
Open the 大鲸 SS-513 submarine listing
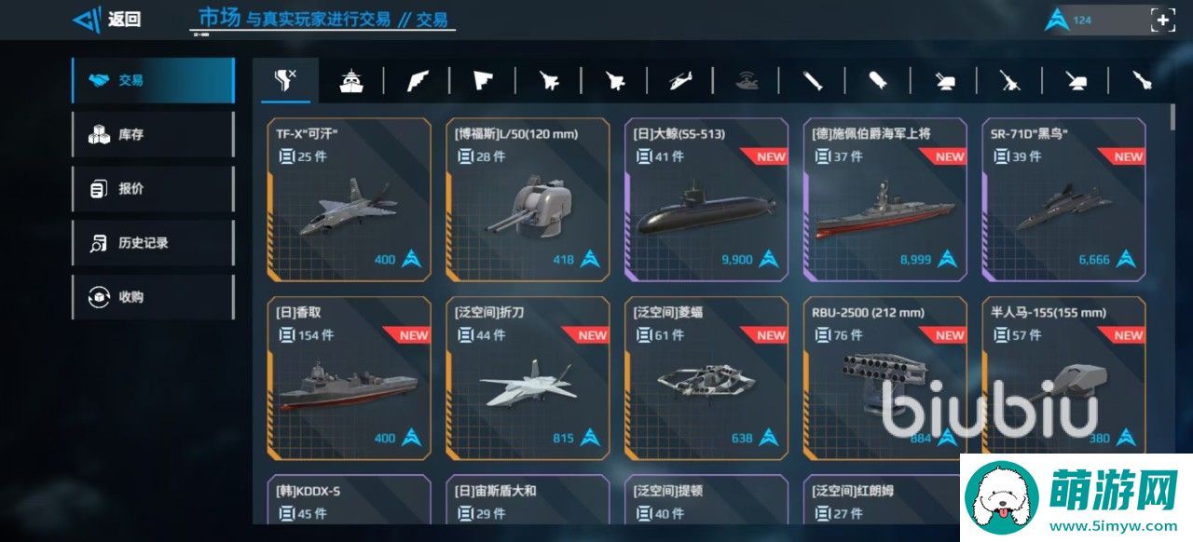(x=706, y=199)
